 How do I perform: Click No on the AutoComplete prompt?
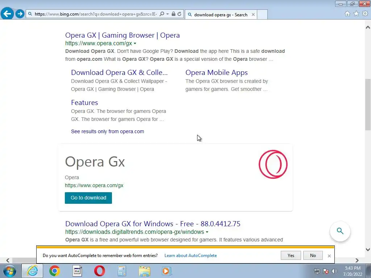(x=313, y=255)
